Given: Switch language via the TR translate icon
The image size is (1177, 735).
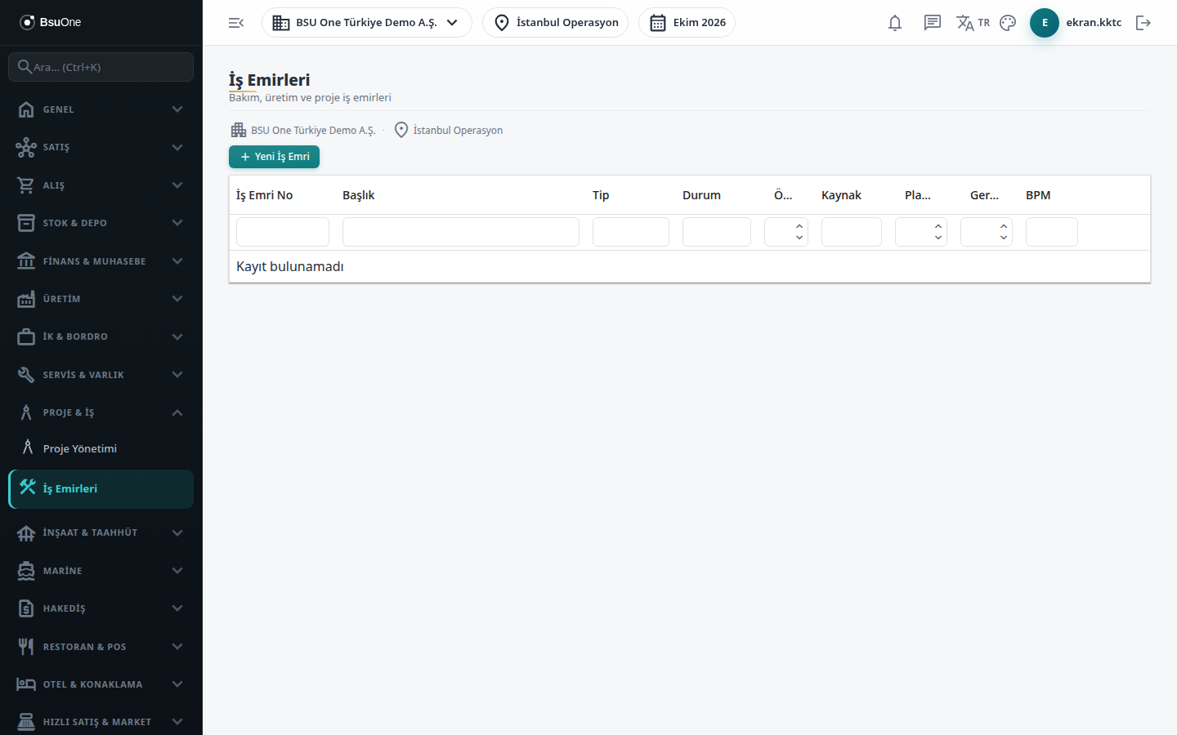Looking at the screenshot, I should pyautogui.click(x=973, y=23).
